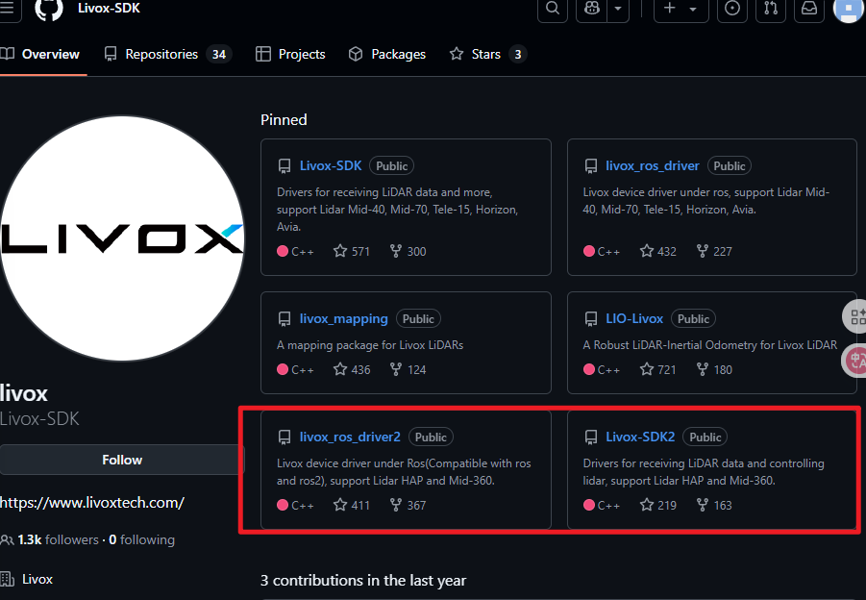This screenshot has height=600, width=866.
Task: View the 436 stargazers of livox_mapping
Action: coord(352,369)
